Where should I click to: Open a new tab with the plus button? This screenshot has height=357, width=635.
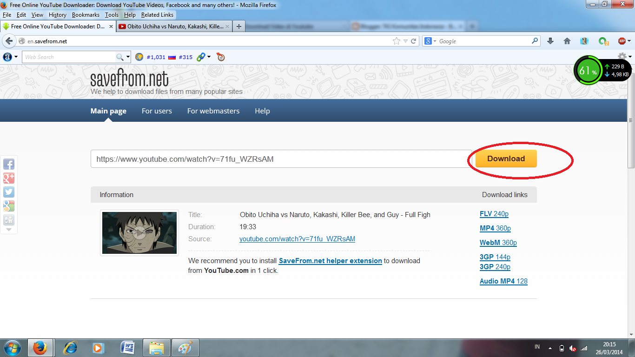pyautogui.click(x=238, y=26)
